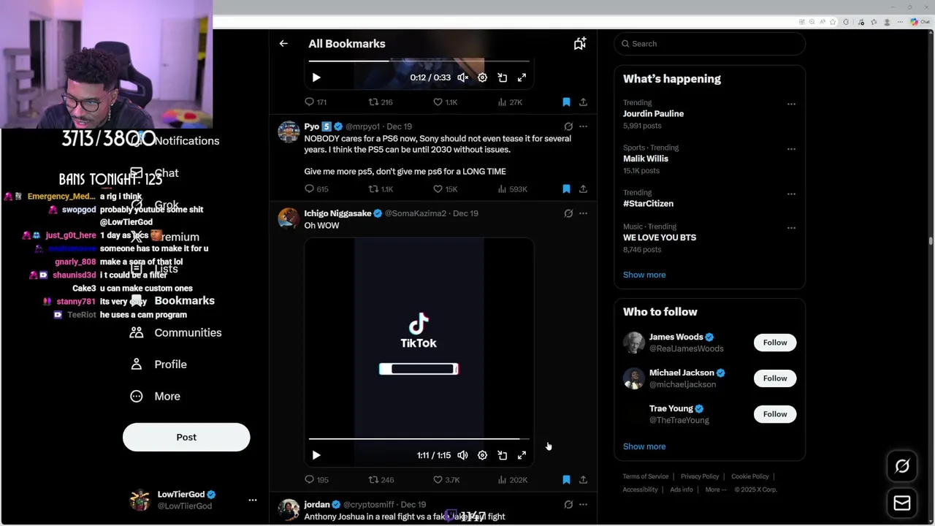The width and height of the screenshot is (935, 526).
Task: Focus the Search input field
Action: (710, 44)
